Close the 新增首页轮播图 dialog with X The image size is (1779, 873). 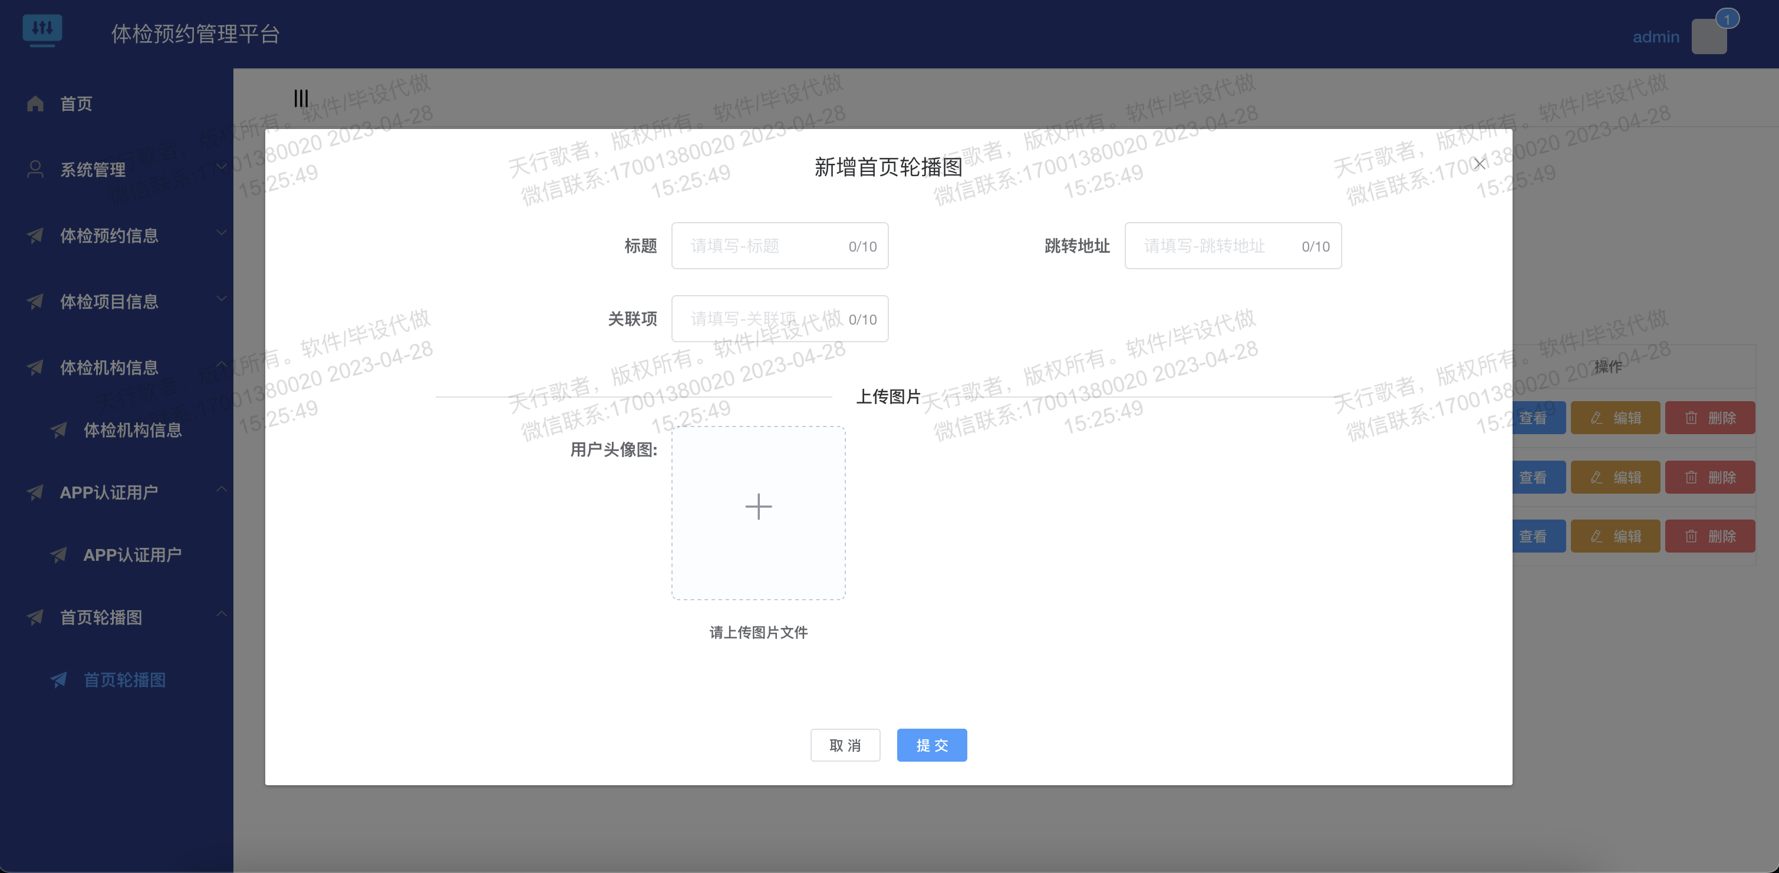point(1480,164)
